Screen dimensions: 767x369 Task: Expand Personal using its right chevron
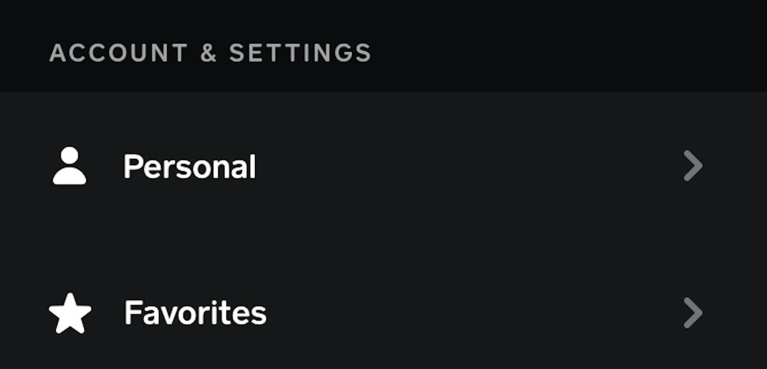(693, 166)
